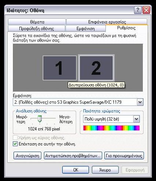This screenshot has width=156, height=181.
Task: Open the Εμφάνιση display adapter dropdown arrow
Action: 140,102
